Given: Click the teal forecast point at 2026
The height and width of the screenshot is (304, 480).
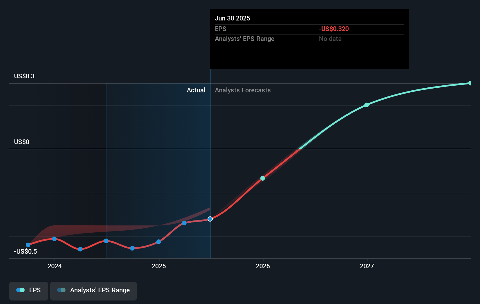Looking at the screenshot, I should tap(263, 178).
